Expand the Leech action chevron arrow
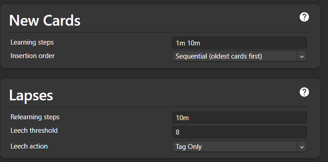Screen dimensions: 328x162 coord(302,147)
